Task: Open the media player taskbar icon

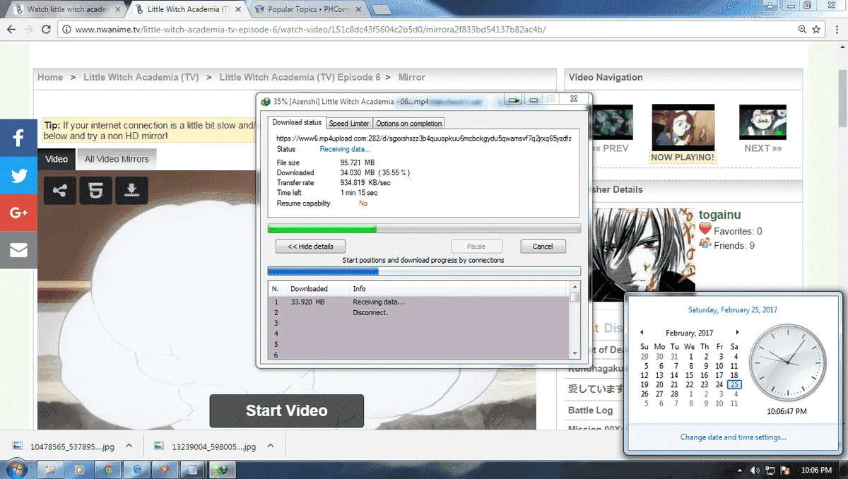Action: point(79,469)
